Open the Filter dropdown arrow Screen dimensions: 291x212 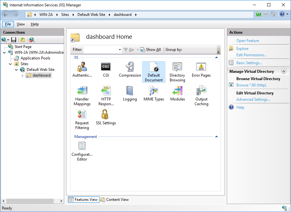(120, 50)
